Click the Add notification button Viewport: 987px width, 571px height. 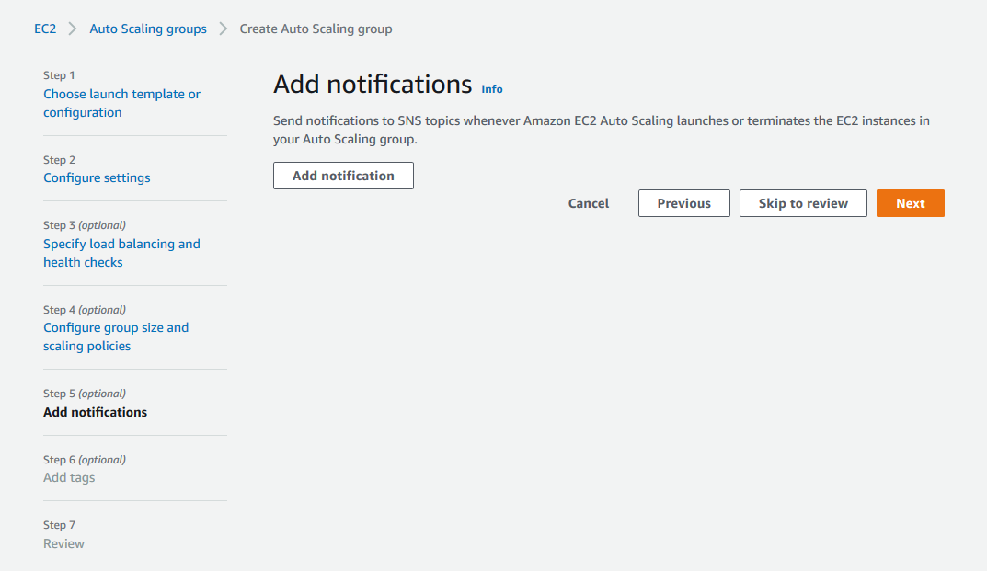(343, 176)
